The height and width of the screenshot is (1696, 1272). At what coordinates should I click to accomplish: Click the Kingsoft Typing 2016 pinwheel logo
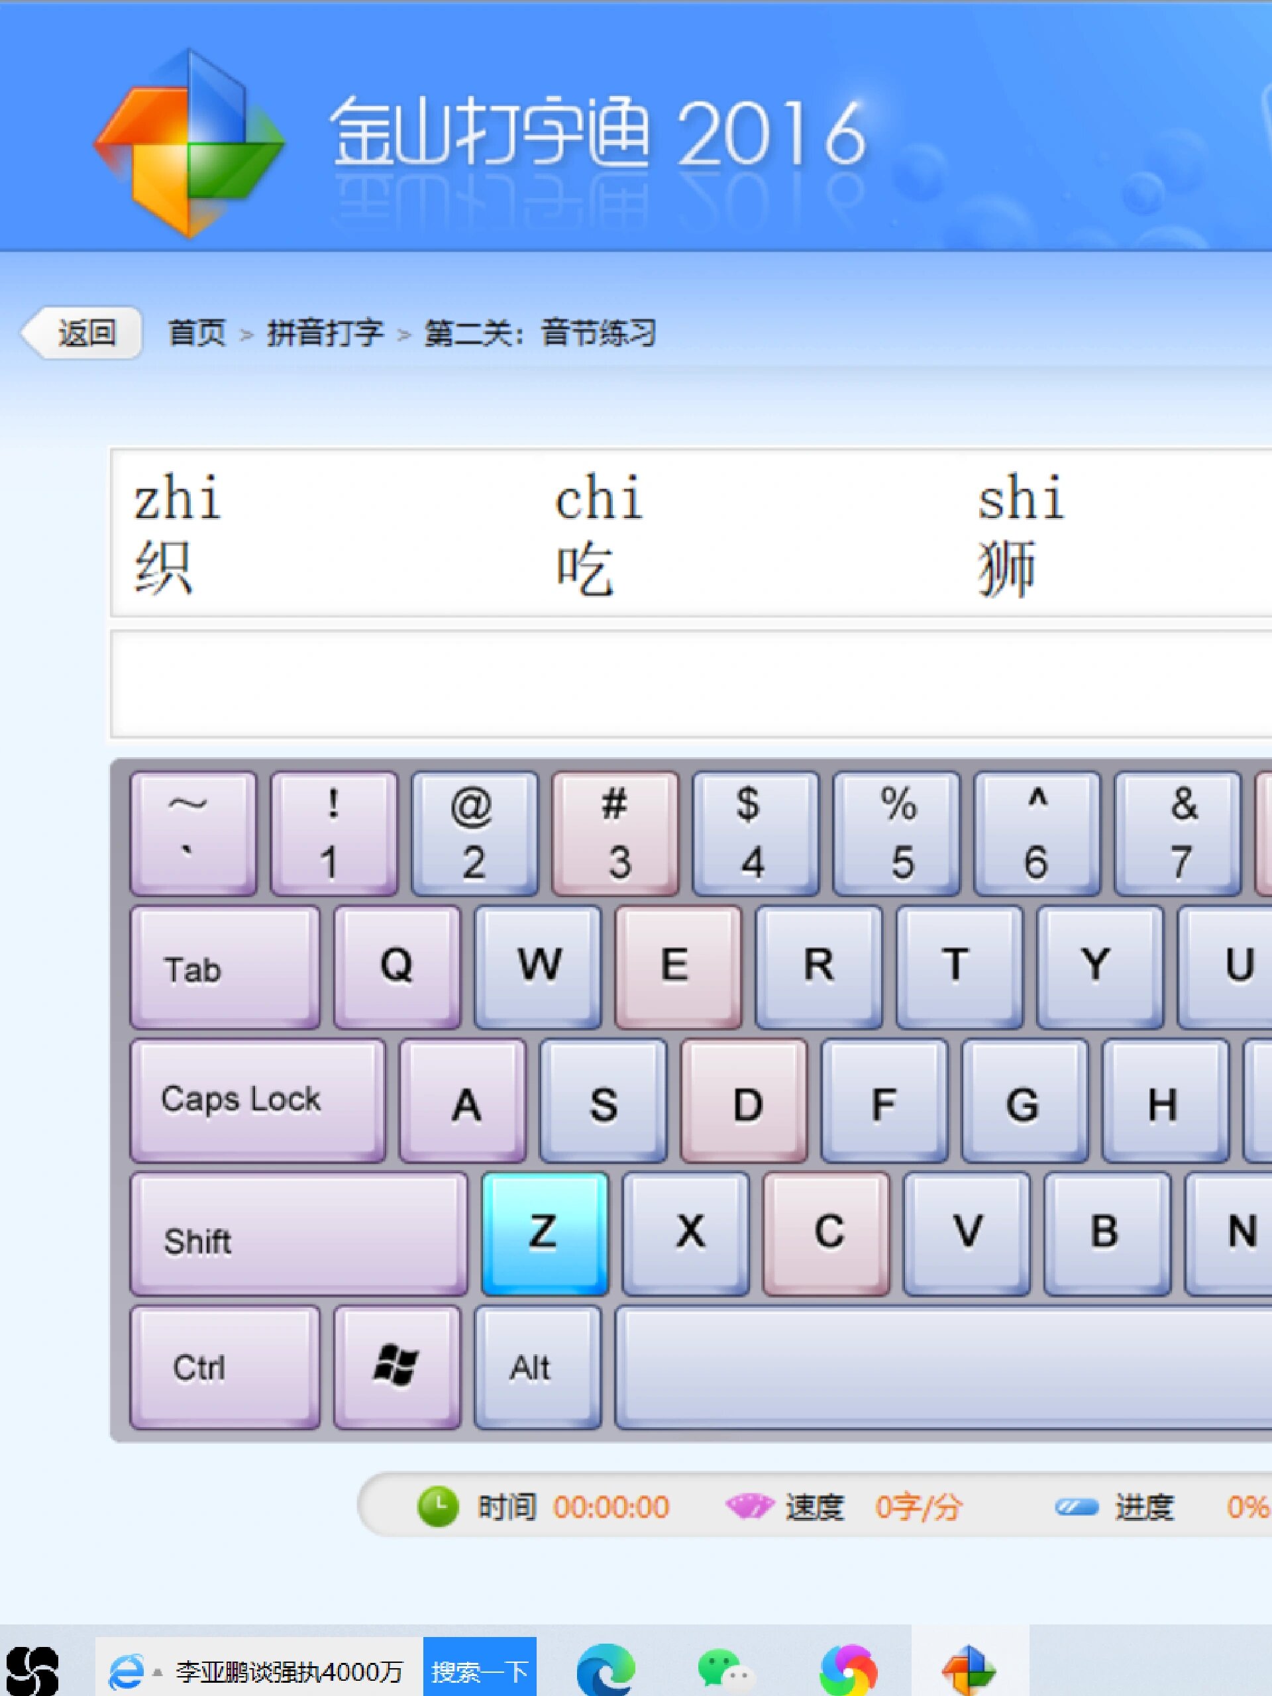pyautogui.click(x=189, y=142)
